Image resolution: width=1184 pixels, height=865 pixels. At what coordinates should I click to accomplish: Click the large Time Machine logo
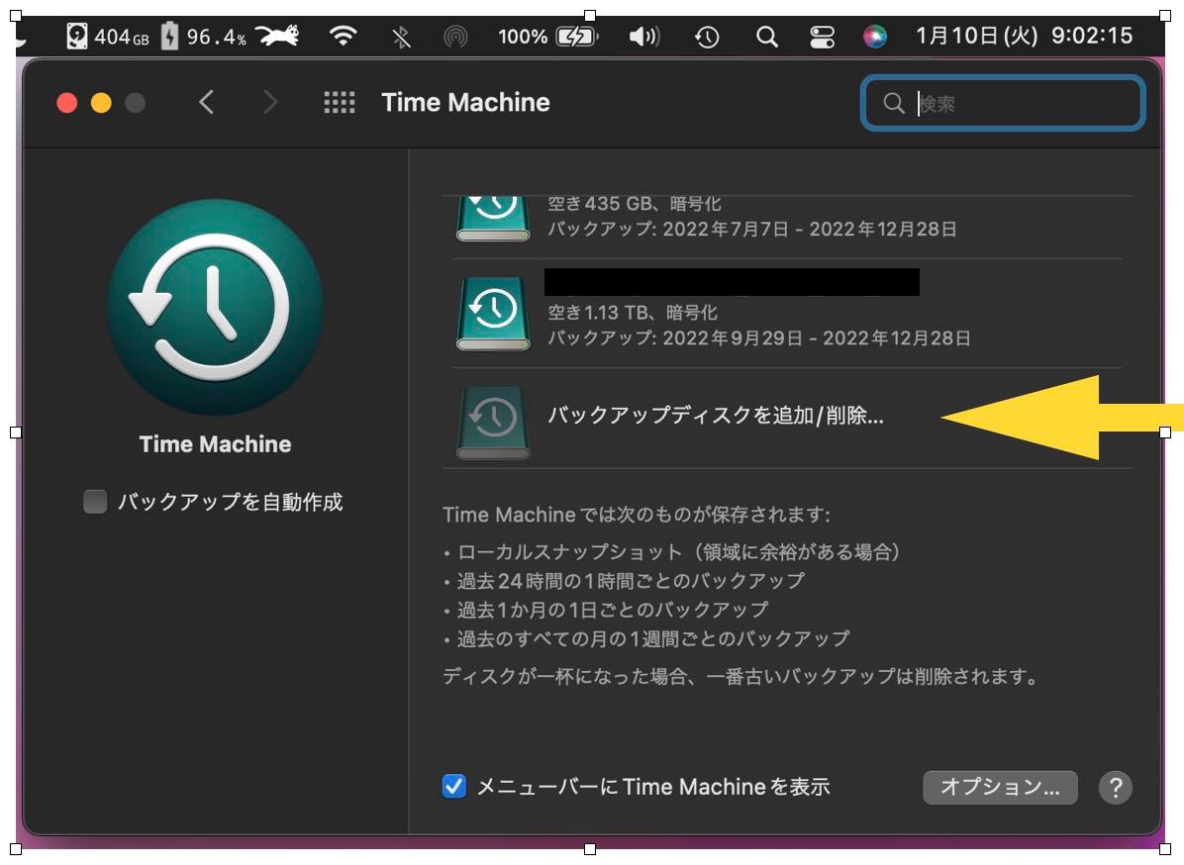point(216,307)
